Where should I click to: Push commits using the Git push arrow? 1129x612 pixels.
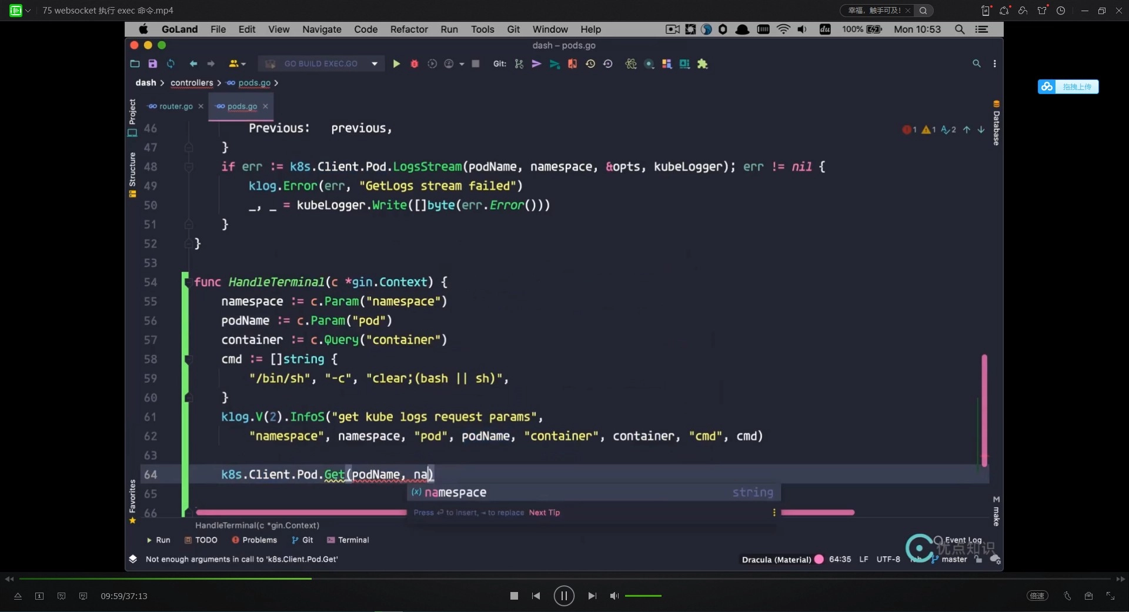[536, 63]
